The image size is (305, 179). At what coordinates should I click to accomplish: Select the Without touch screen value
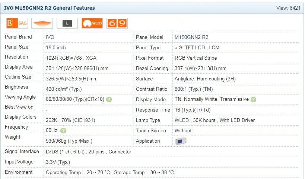183,131
